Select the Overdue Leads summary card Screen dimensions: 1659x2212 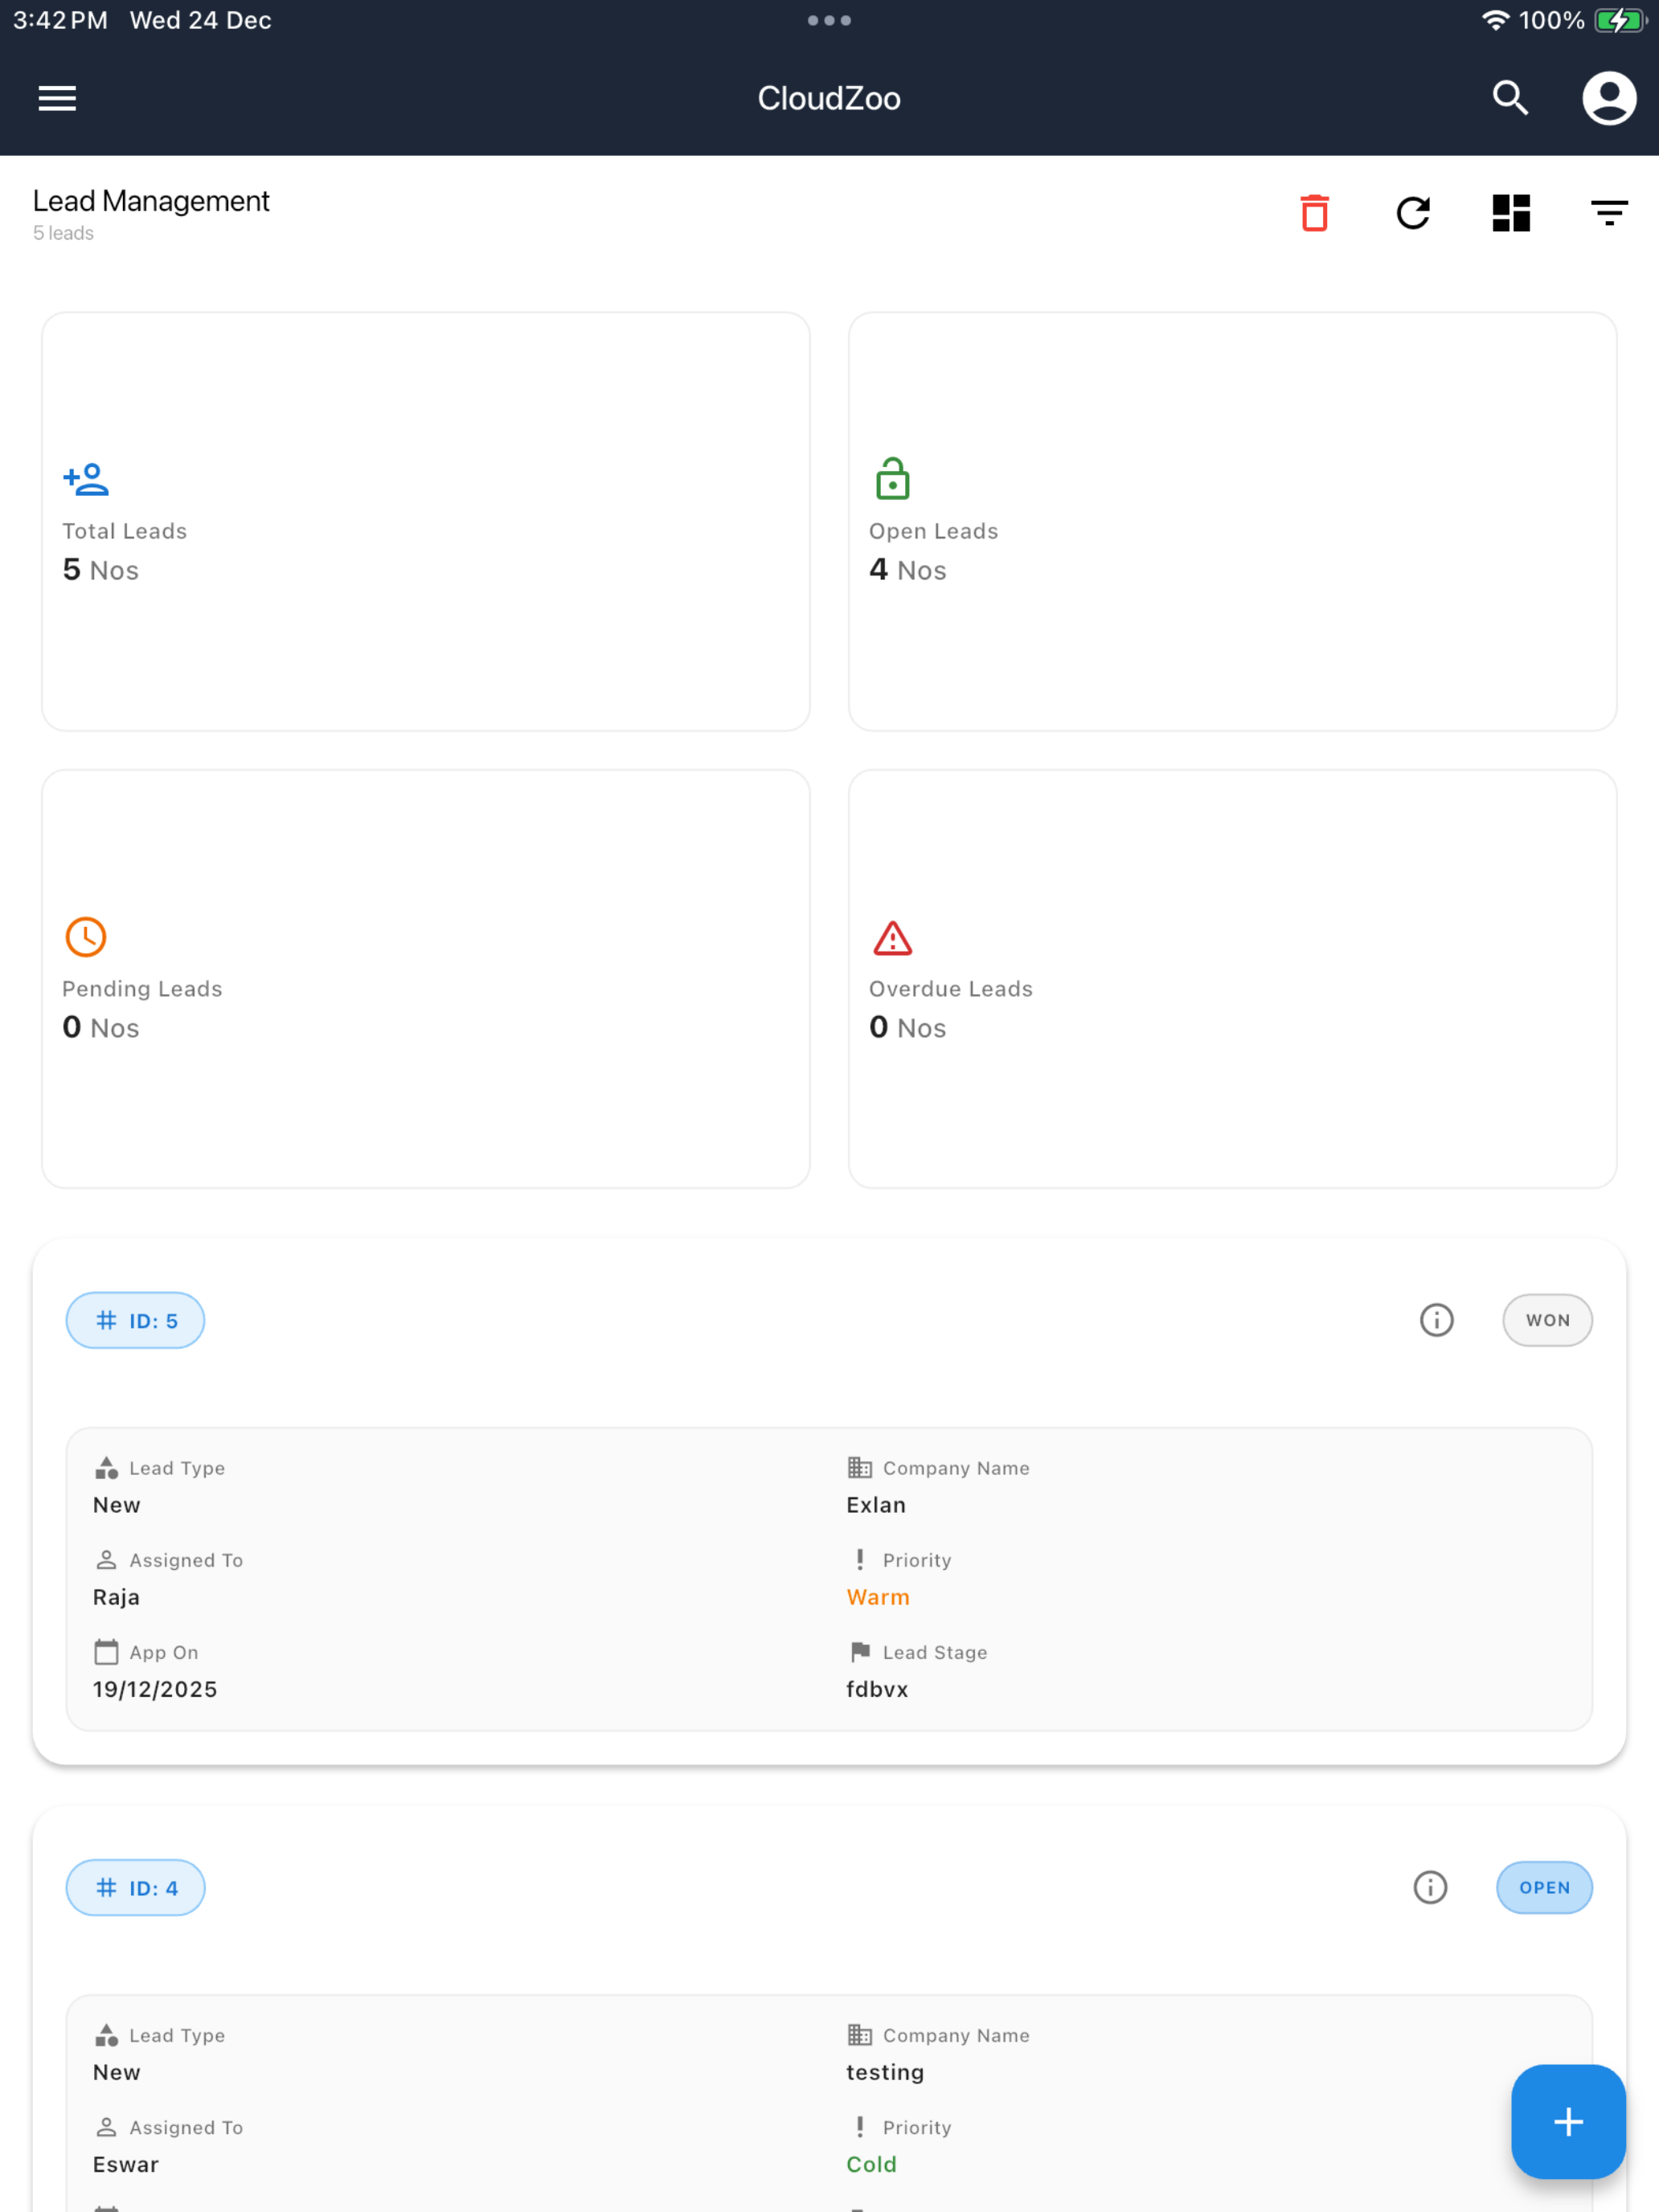[1232, 979]
